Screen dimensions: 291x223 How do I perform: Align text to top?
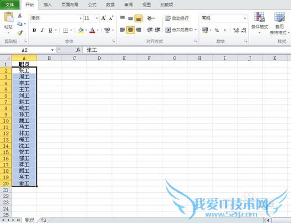point(122,18)
